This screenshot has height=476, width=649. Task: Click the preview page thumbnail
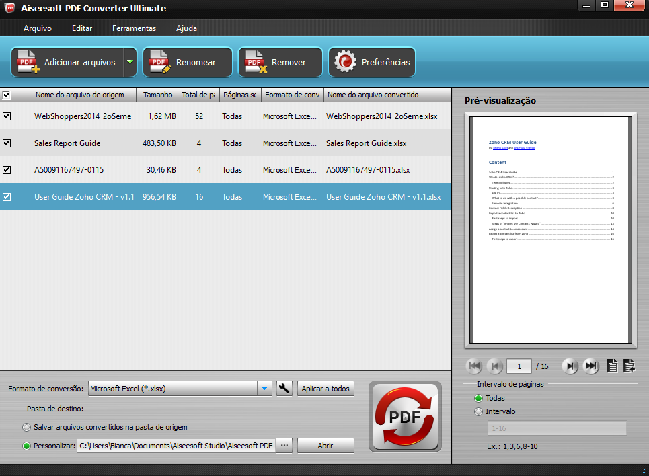coord(551,230)
